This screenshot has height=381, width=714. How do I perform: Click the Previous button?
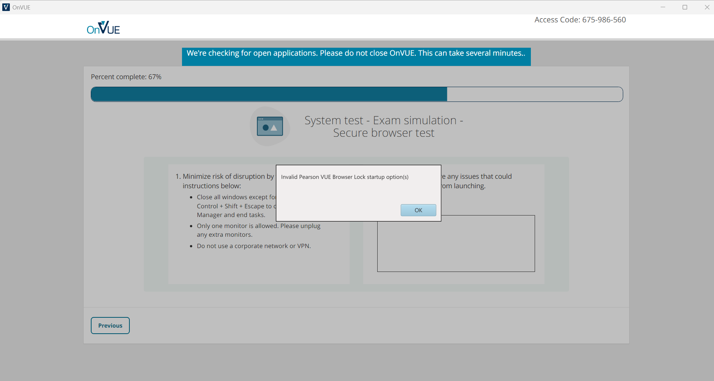(110, 325)
